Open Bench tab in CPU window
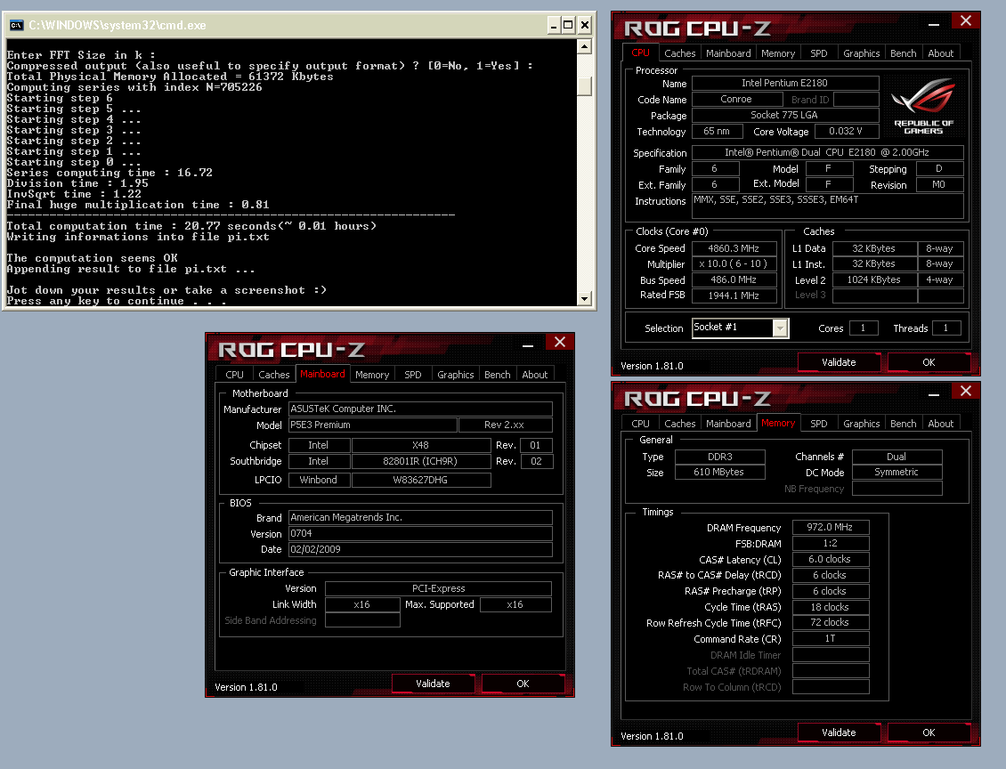1006x769 pixels. [x=903, y=53]
